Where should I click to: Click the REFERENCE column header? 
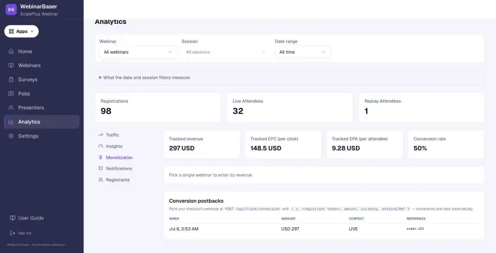(x=416, y=219)
